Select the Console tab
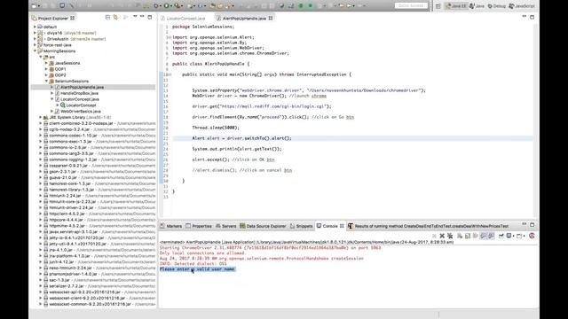This screenshot has width=568, height=319. click(x=330, y=226)
